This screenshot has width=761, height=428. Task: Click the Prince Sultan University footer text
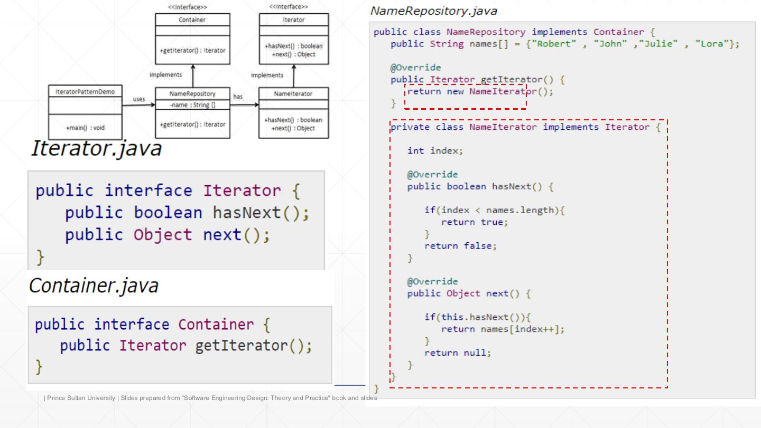(211, 398)
